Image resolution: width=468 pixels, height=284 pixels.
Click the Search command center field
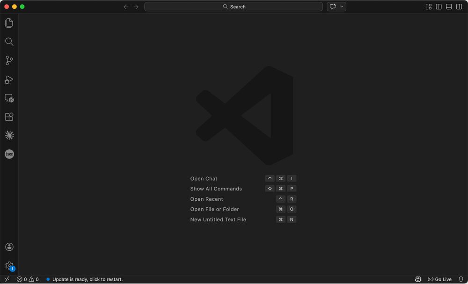234,7
